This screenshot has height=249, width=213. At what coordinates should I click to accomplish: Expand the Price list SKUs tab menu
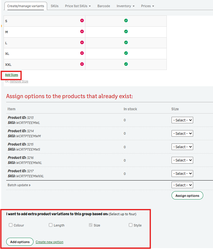[78, 6]
